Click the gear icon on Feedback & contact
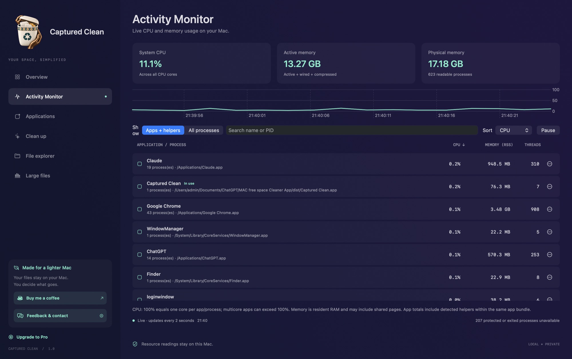This screenshot has height=359, width=572. point(101,316)
